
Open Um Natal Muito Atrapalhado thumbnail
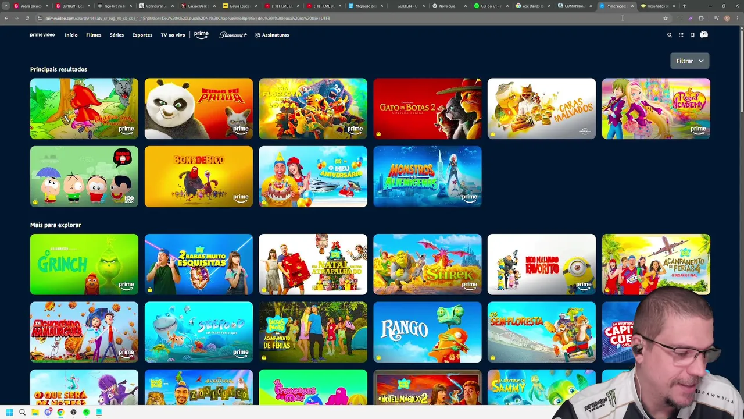click(x=313, y=264)
